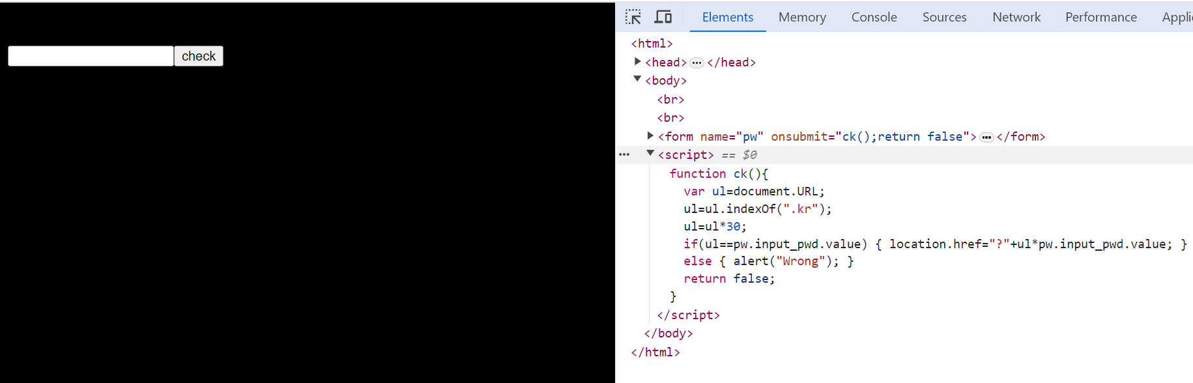Viewport: 1193px width, 383px height.
Task: Click the ellipsis badge inside head tag
Action: tap(697, 63)
